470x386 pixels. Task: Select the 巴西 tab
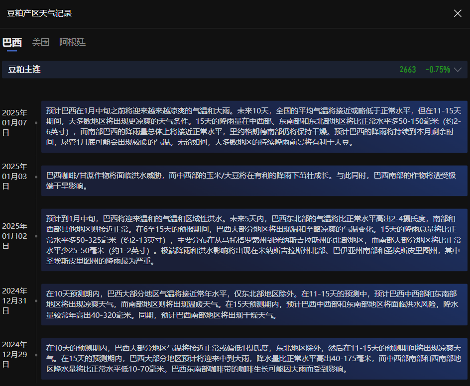(x=12, y=42)
